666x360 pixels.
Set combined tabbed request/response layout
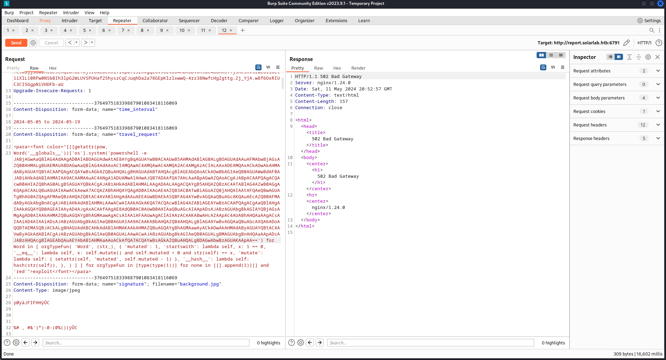coord(561,55)
